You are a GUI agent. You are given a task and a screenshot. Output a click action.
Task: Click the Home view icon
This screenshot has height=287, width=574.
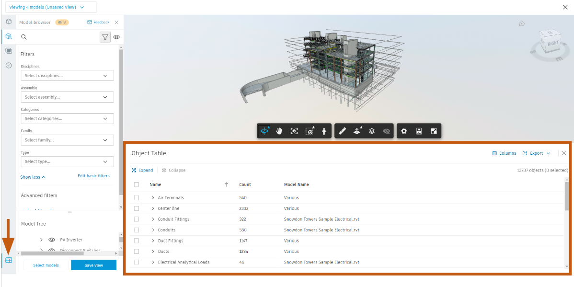tap(522, 23)
